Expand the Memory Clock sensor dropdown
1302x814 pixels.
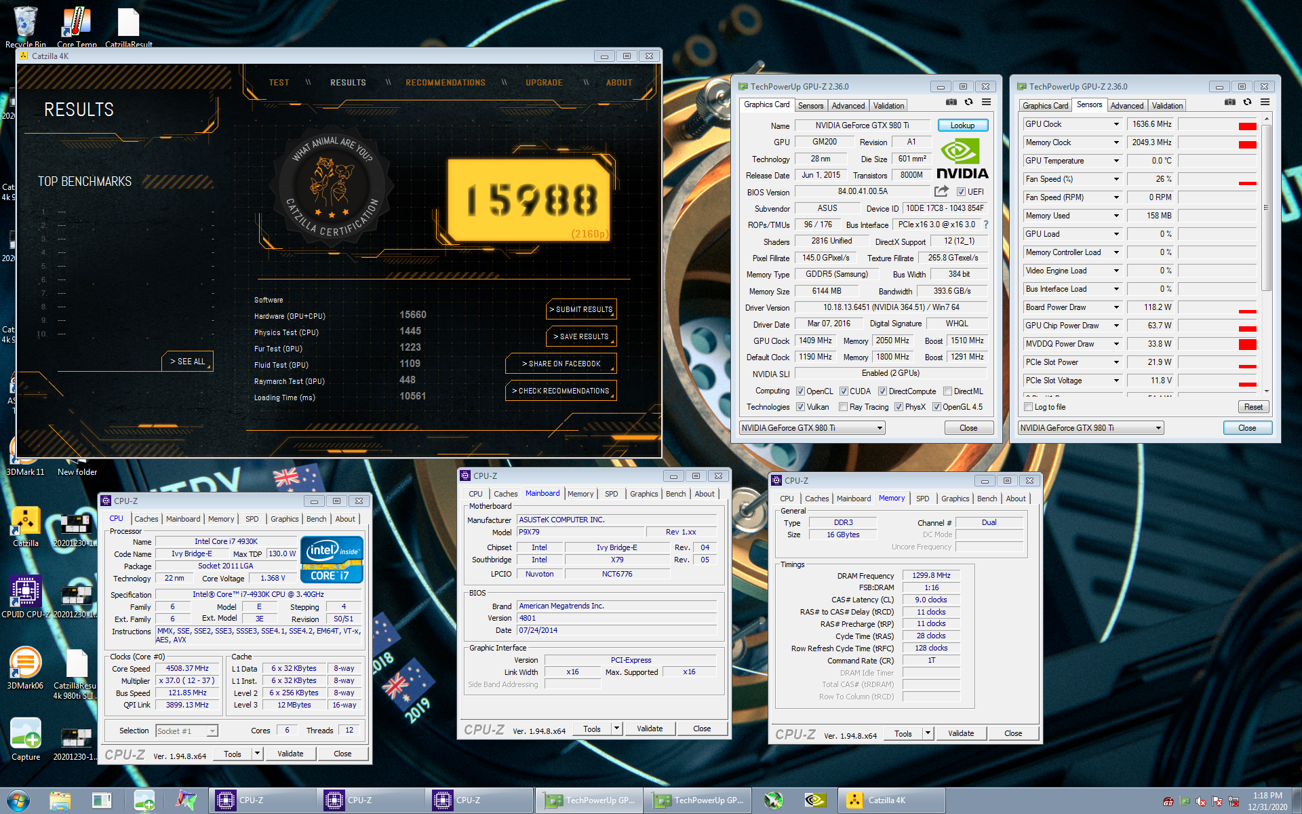coord(1116,142)
